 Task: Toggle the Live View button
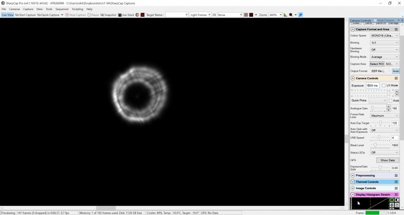point(8,15)
